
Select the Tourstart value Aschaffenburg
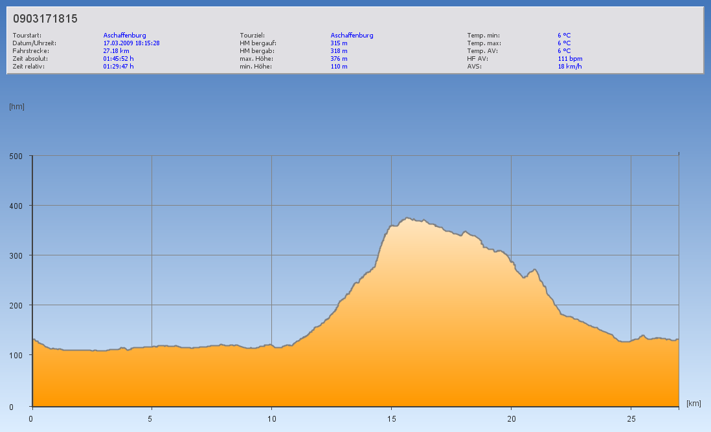tap(124, 36)
